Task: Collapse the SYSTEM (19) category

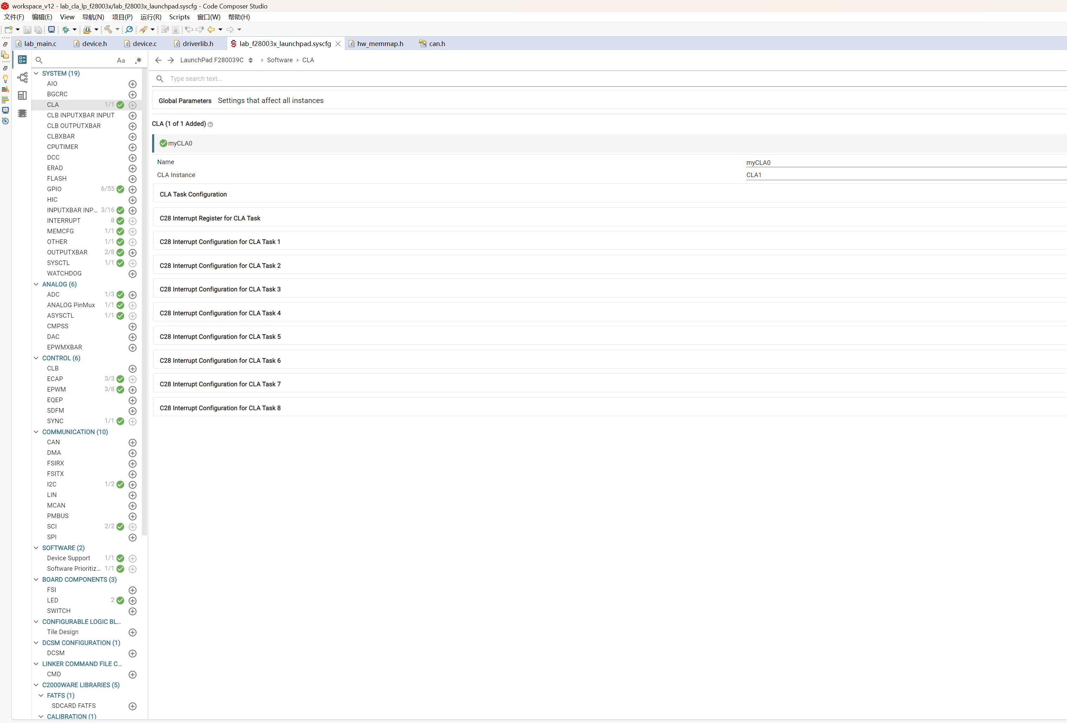Action: tap(36, 73)
